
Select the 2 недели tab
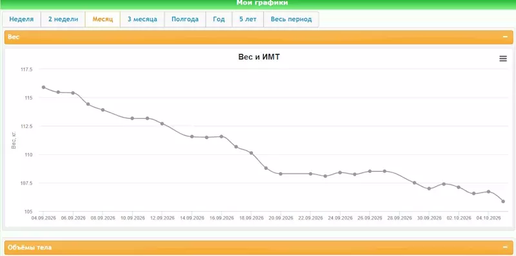(63, 19)
